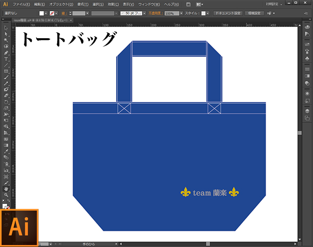Open the Gradient panel in dock

pos(307,76)
